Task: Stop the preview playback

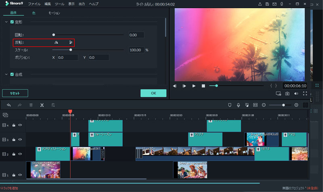Action: (x=203, y=86)
